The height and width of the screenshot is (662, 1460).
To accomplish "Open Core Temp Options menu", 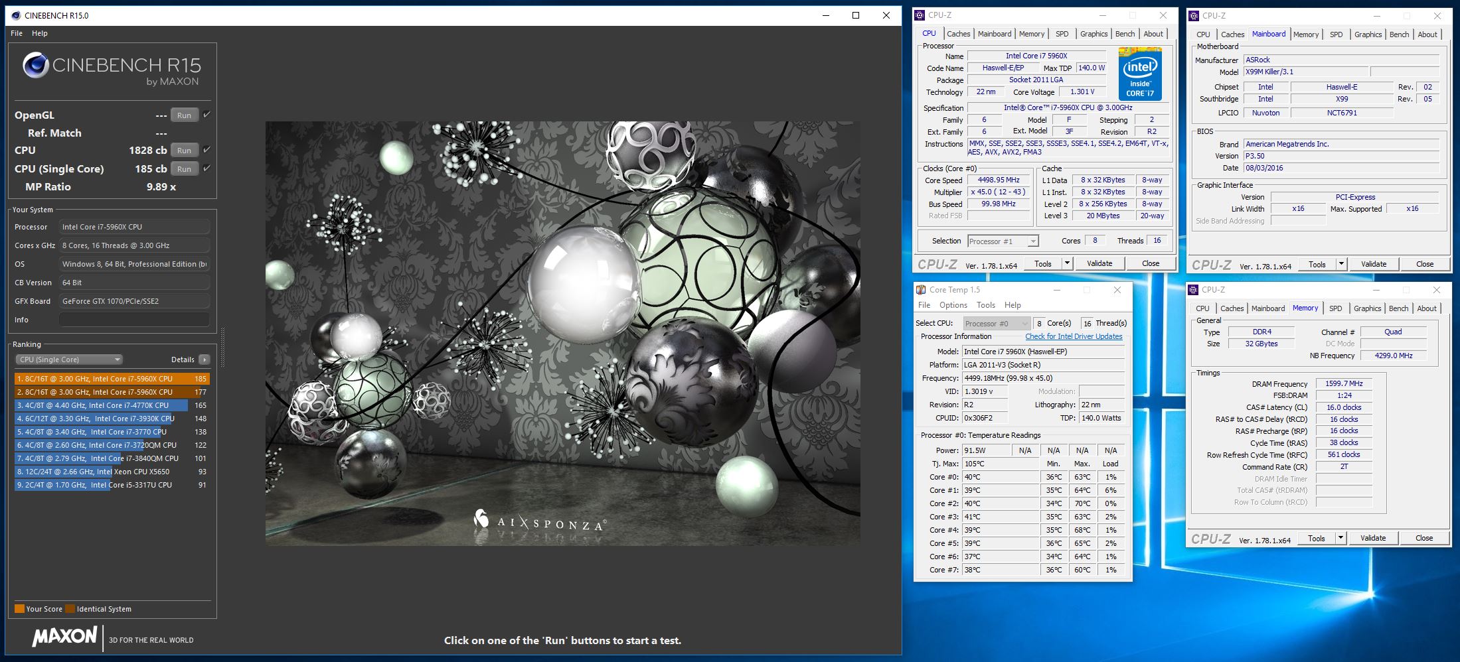I will tap(953, 305).
